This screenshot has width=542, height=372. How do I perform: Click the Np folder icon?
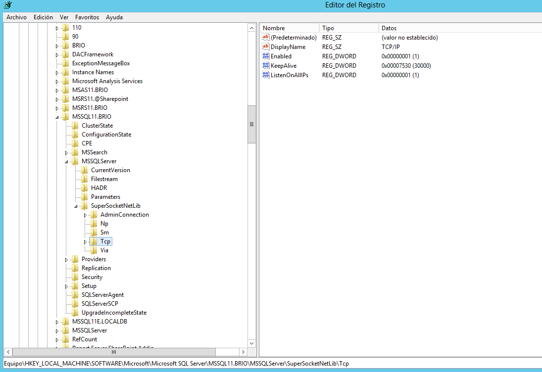click(94, 224)
